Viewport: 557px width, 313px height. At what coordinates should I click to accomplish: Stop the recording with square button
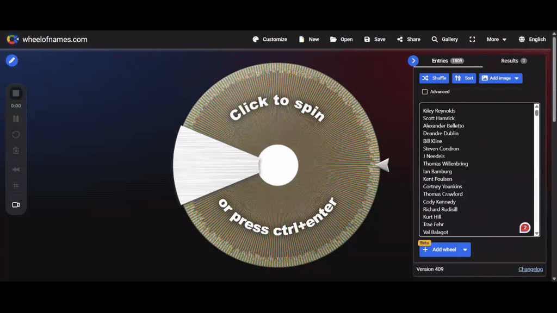pos(16,93)
